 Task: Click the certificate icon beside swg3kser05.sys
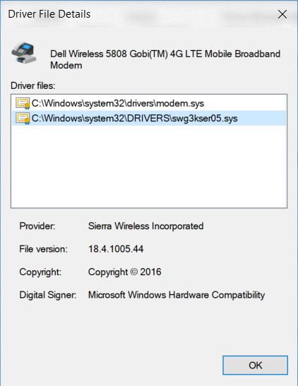click(23, 119)
